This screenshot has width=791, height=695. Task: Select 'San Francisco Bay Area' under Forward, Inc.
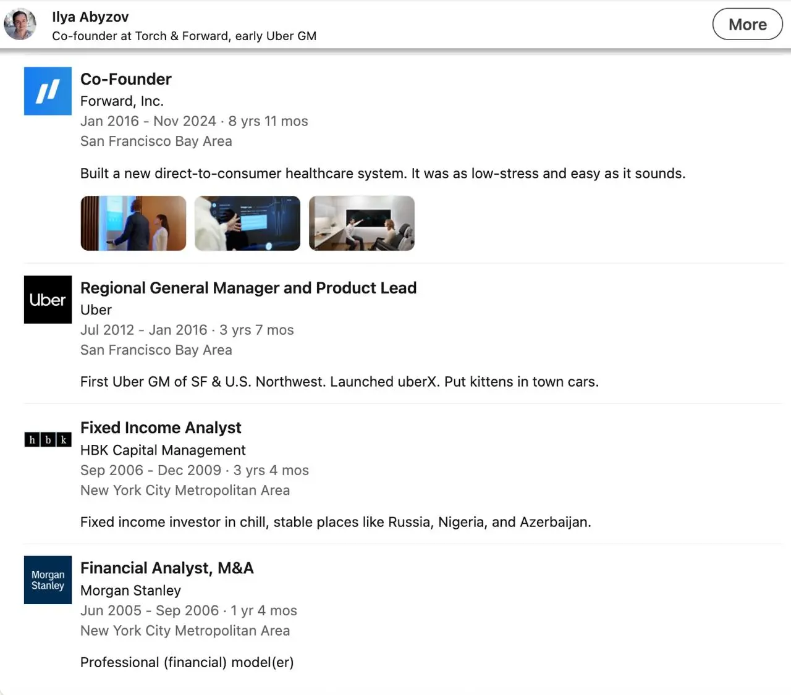156,141
